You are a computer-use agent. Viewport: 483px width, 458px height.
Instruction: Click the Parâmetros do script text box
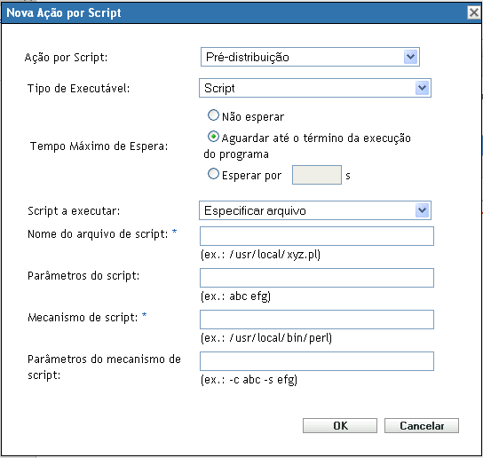tap(317, 278)
